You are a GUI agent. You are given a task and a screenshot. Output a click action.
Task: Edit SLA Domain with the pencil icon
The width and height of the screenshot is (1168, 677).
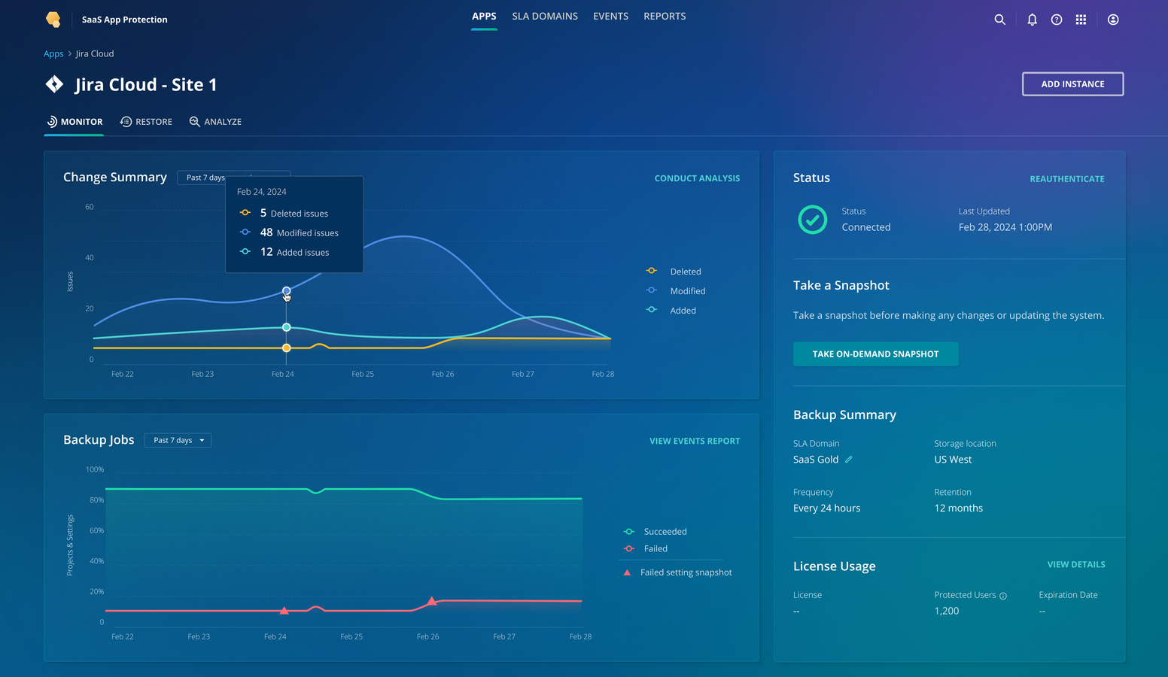click(848, 459)
